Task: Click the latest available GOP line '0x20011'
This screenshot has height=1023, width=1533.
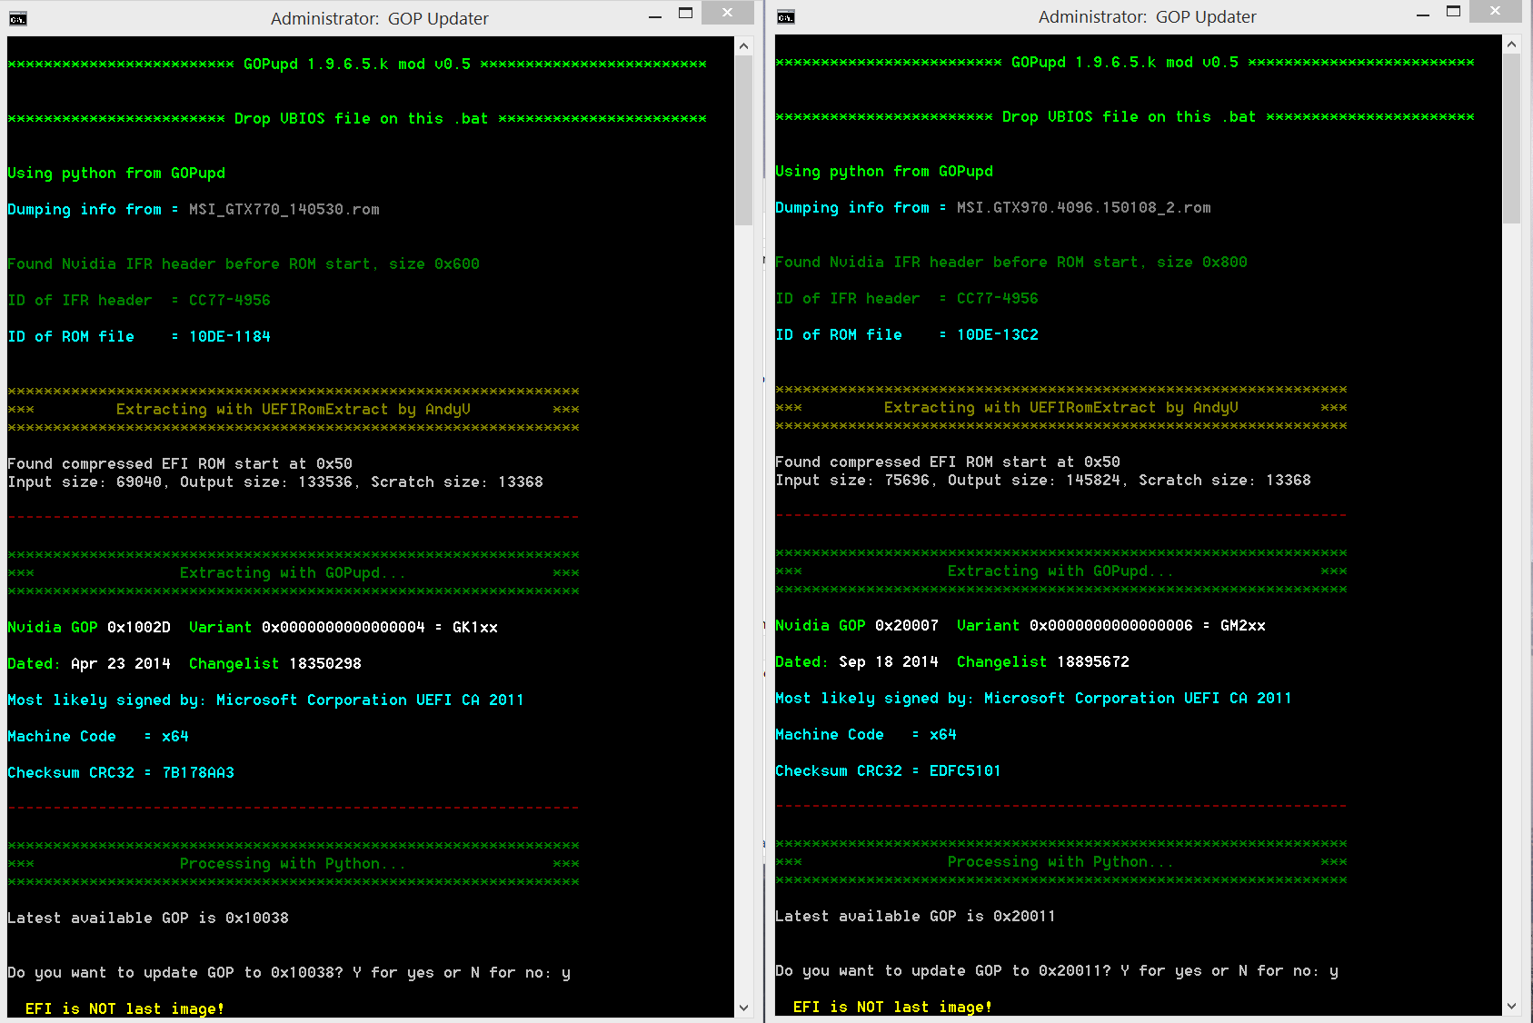Action: (916, 917)
